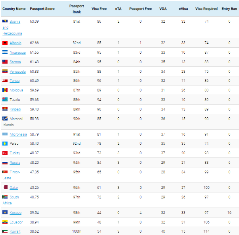The image size is (239, 235).
Task: Select the Passport Rank column header
Action: (x=77, y=9)
